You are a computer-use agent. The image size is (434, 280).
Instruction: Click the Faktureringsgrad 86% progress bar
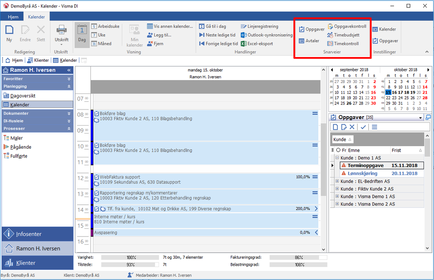298,257
